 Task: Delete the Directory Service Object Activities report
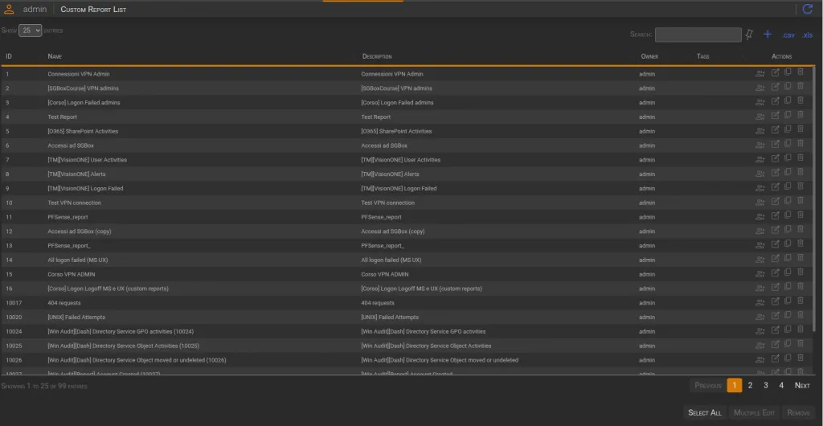tap(800, 344)
